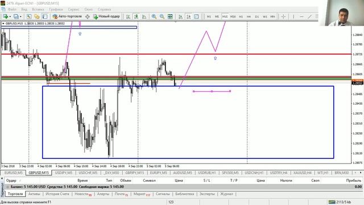Select M15 timeframe
Screen dimensions: 364x205
pos(225,17)
